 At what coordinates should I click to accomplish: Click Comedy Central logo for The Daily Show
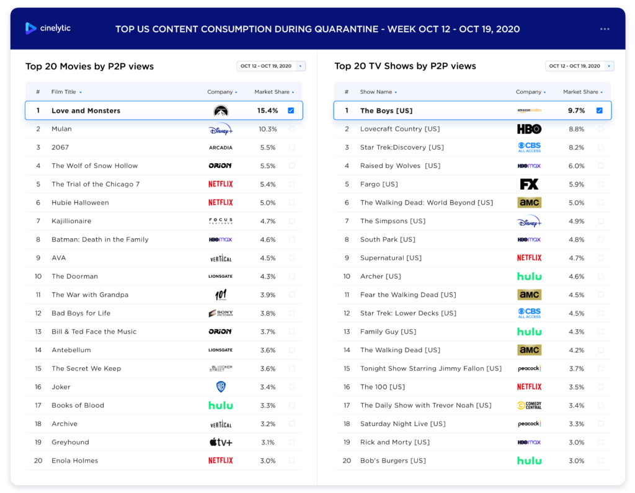coord(530,405)
